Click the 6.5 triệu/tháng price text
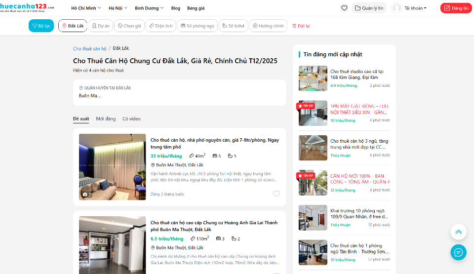Viewport: 474px width, 274px height. click(167, 238)
